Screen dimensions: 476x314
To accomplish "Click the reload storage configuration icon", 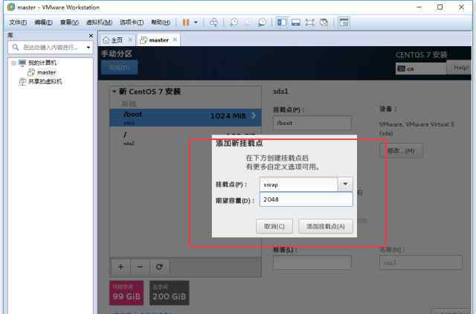I will 158,267.
